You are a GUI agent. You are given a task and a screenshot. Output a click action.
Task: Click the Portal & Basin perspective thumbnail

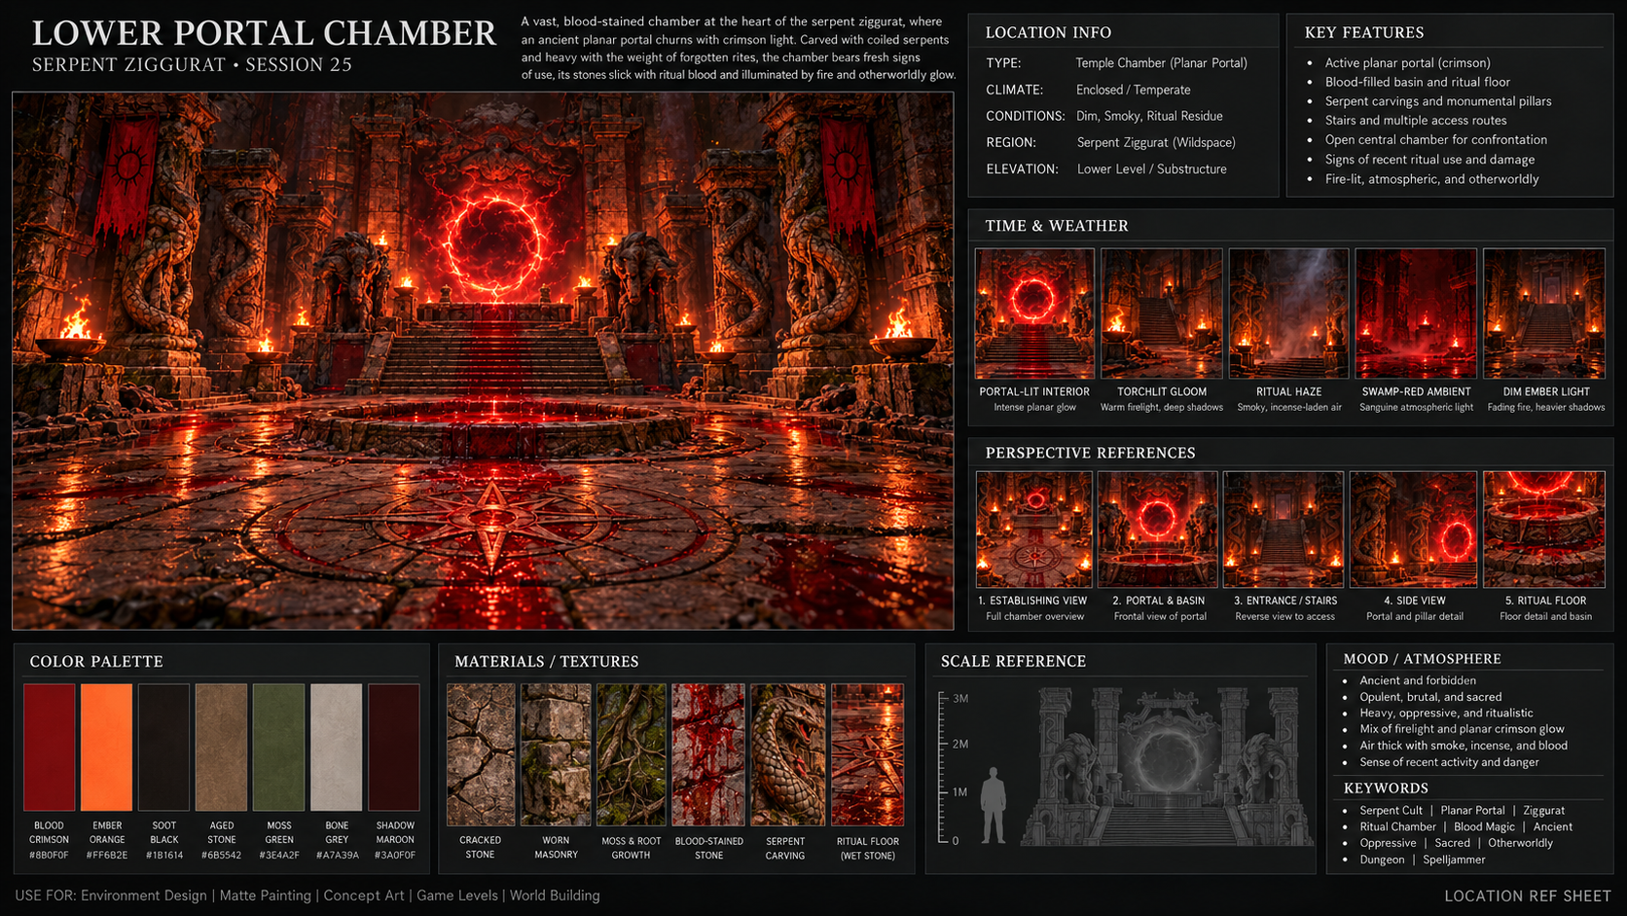pos(1158,530)
